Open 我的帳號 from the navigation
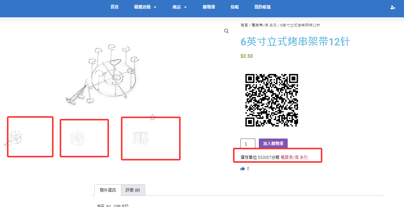The height and width of the screenshot is (207, 404). [x=262, y=7]
